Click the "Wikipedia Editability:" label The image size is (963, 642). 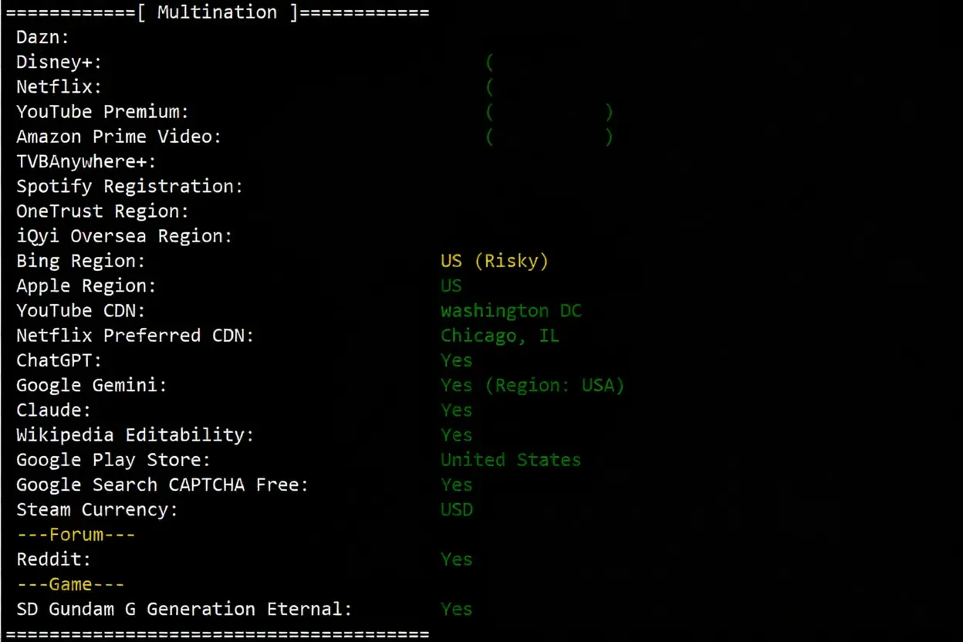(135, 435)
